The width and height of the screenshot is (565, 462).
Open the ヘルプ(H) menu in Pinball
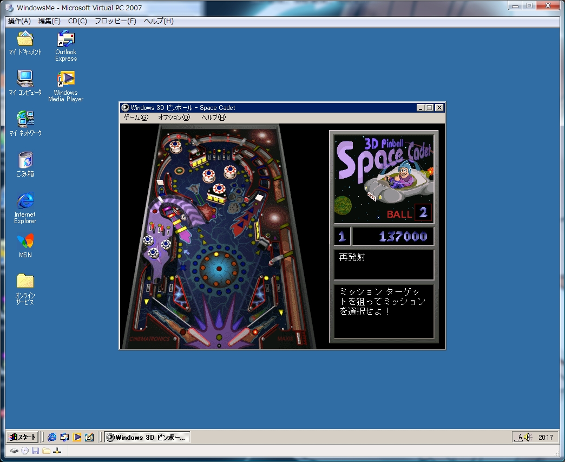point(213,118)
